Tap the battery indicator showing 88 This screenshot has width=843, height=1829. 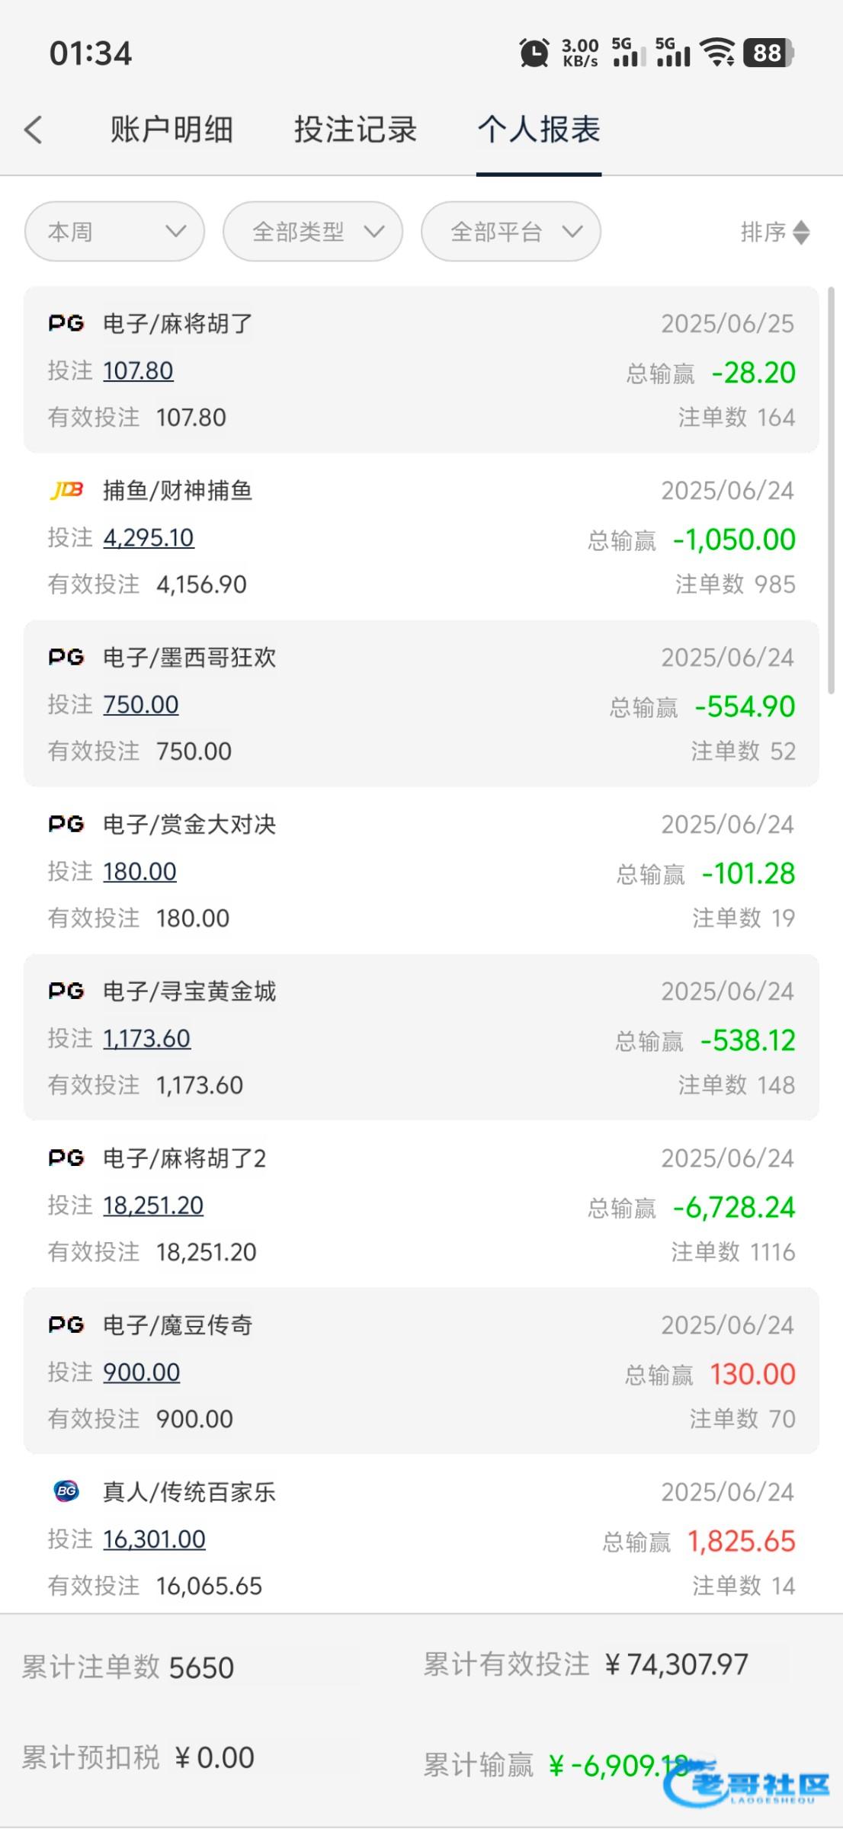click(768, 53)
